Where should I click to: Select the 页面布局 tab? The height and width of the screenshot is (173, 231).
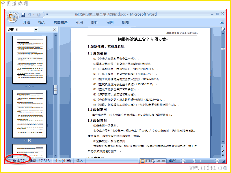[61, 22]
